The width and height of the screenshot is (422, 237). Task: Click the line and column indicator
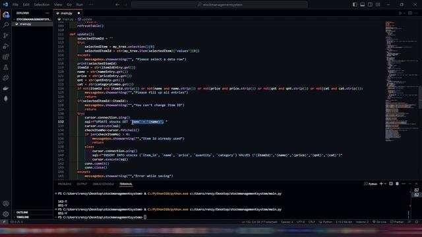(x=259, y=222)
